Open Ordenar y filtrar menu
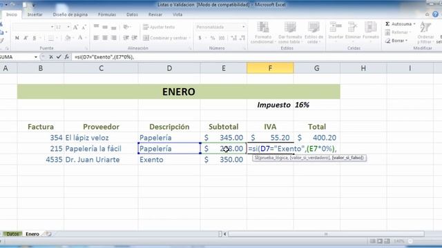This screenshot has width=442, height=248. 425,32
